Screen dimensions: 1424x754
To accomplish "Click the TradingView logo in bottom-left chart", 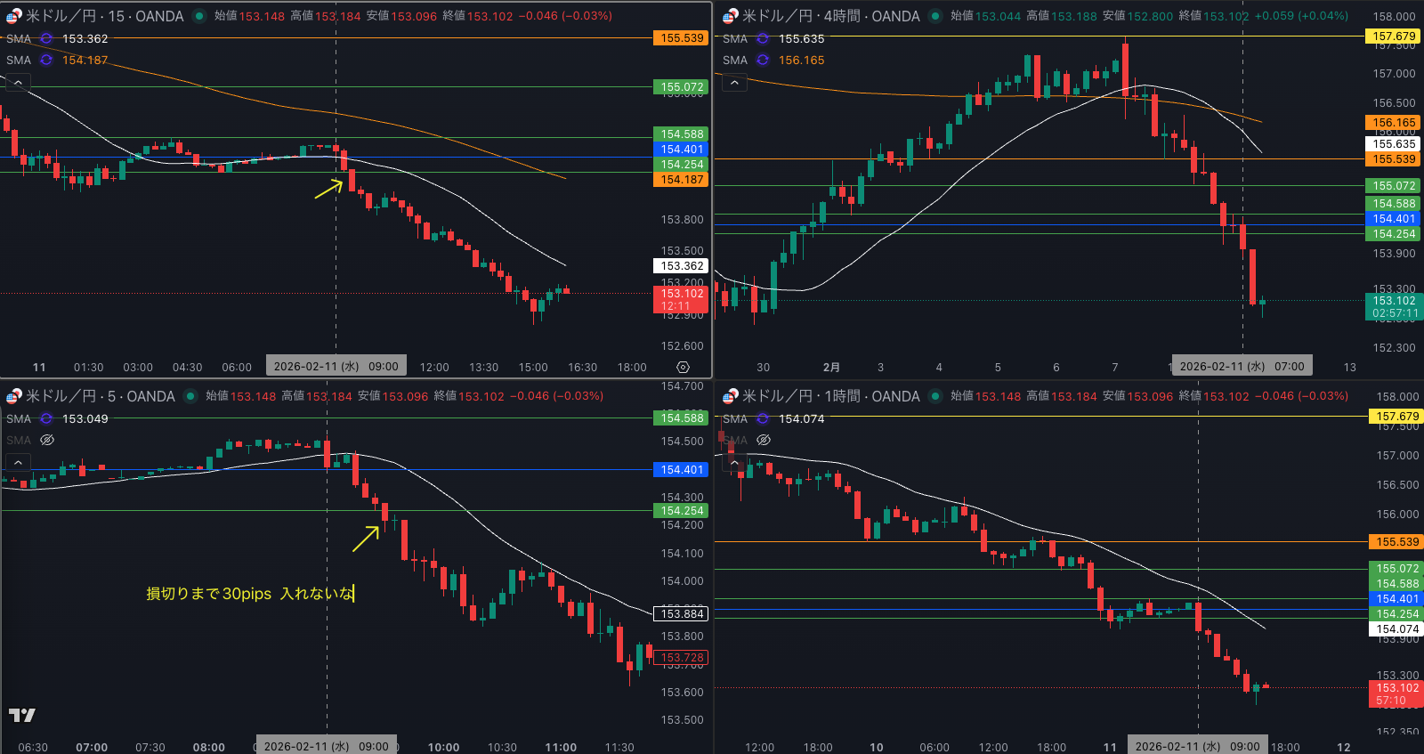I will [x=22, y=715].
